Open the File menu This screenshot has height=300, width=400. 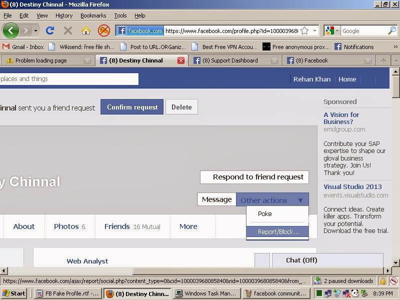[7, 15]
